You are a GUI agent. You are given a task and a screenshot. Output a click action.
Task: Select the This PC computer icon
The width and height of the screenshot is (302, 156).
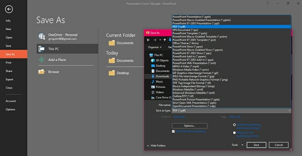41,49
